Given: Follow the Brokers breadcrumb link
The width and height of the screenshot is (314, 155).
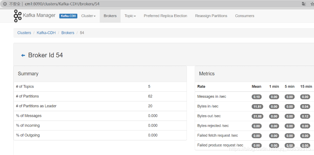Looking at the screenshot, I should pyautogui.click(x=68, y=33).
